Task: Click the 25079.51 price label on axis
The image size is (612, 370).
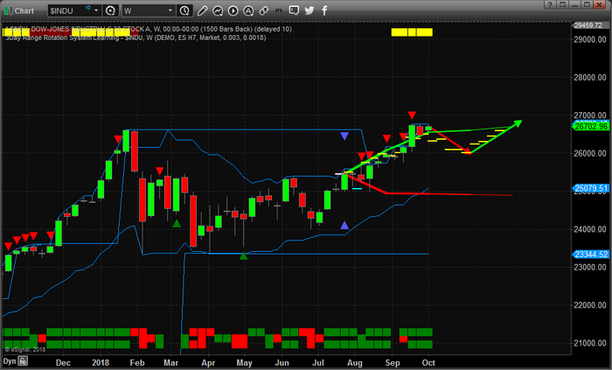Action: coord(588,189)
